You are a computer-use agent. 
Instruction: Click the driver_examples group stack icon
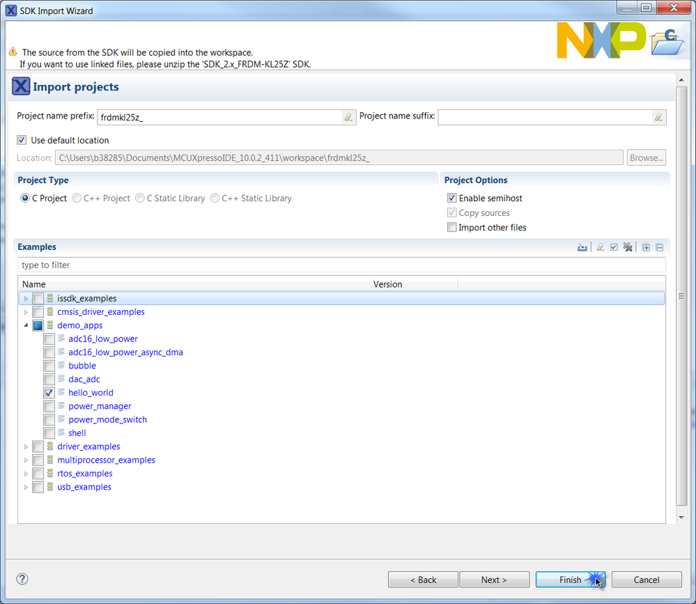pos(50,446)
